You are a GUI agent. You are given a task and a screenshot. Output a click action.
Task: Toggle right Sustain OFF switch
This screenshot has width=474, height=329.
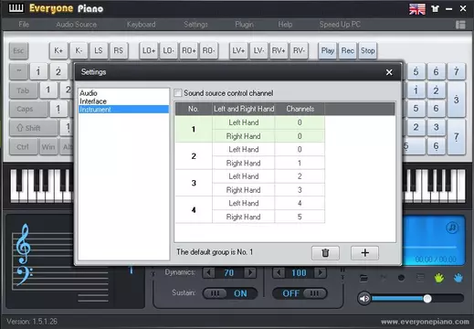click(300, 293)
